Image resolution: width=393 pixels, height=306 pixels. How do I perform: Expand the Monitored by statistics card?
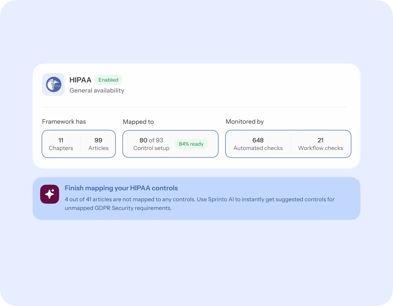(288, 144)
